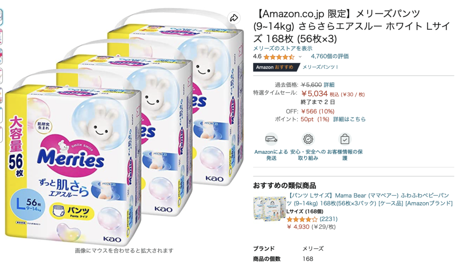Viewport: 455px width, 266px height.
Task: Open the 4,760個の評価 reviews link
Action: click(x=330, y=56)
